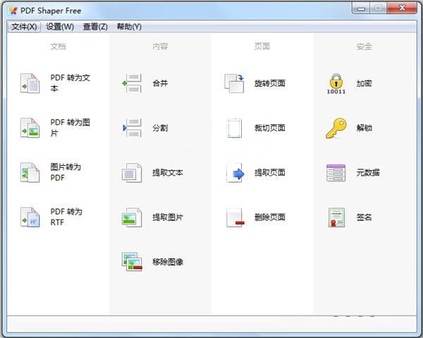
Task: Select the PDF 转为文本 label
Action: pos(70,83)
